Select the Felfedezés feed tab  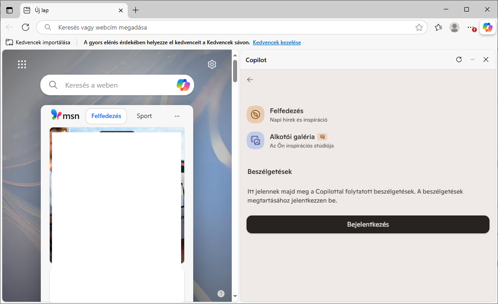(106, 116)
